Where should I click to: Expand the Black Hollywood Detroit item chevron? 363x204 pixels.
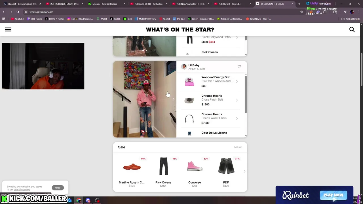(237, 38)
